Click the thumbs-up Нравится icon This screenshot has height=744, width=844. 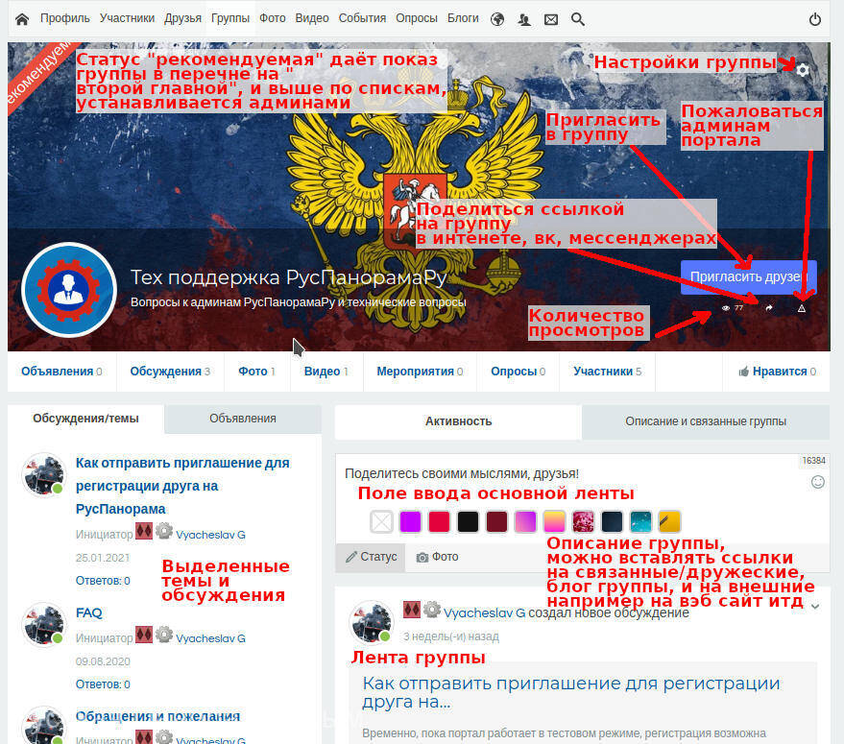coord(744,372)
